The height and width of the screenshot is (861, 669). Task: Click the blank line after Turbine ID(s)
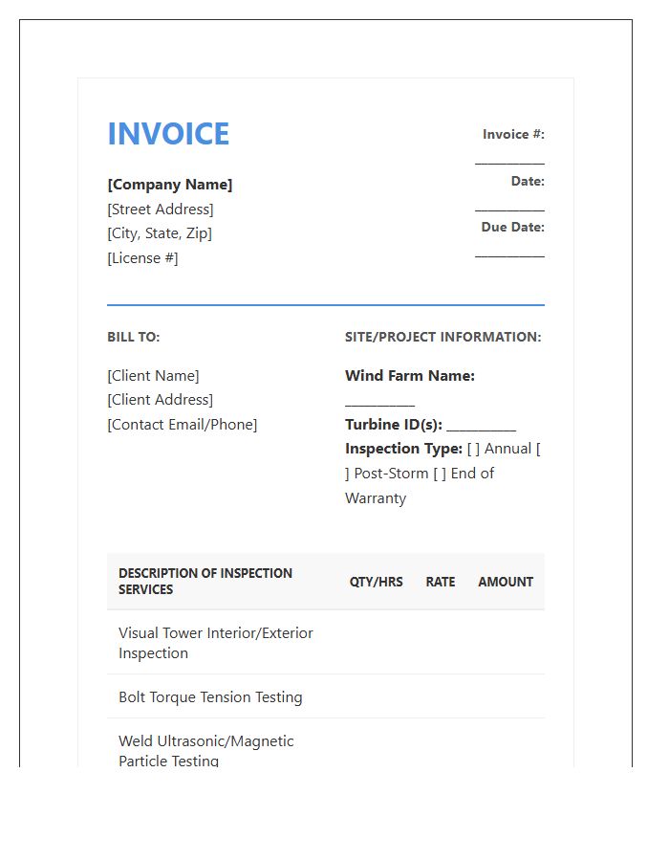coord(481,429)
